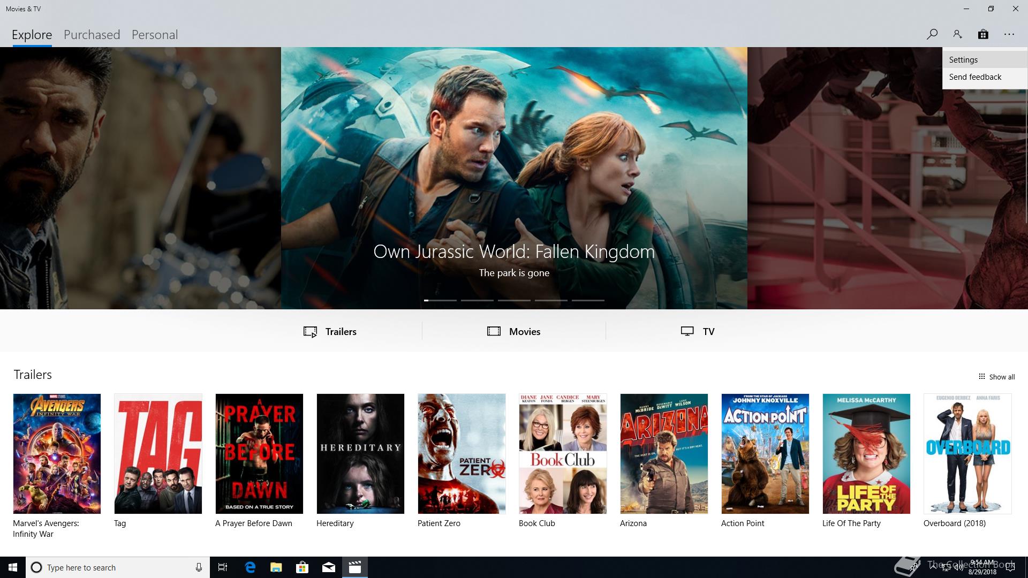Viewport: 1028px width, 578px height.
Task: Launch Microsoft Edge from the taskbar
Action: click(250, 567)
